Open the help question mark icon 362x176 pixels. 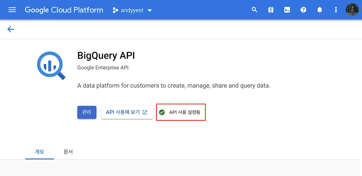[303, 10]
